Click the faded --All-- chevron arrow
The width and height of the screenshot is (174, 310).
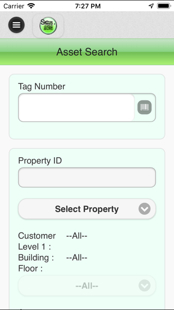pos(144,286)
